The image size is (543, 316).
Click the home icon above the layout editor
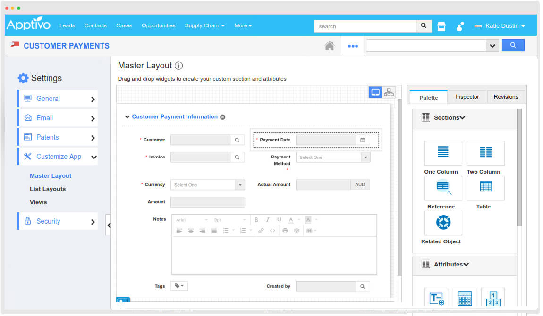[329, 45]
